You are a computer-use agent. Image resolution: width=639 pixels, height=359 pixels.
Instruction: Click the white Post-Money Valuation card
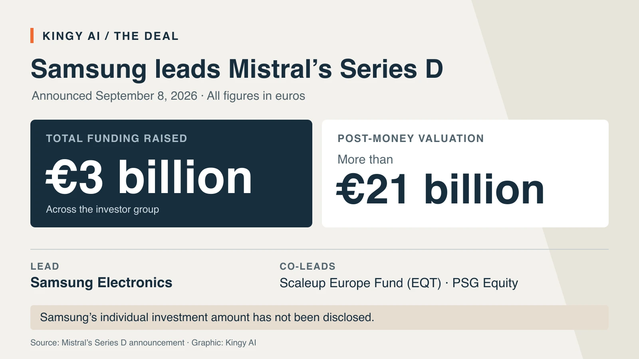point(465,174)
